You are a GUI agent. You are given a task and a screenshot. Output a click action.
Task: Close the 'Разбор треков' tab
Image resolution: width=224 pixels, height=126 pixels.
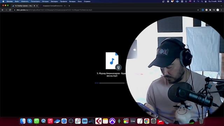pyautogui.click(x=37, y=6)
